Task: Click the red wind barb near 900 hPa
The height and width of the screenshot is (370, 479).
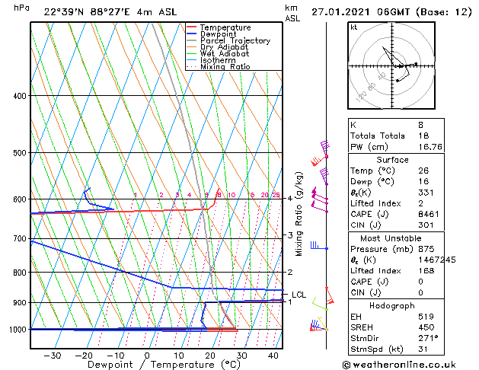Action: pos(329,295)
